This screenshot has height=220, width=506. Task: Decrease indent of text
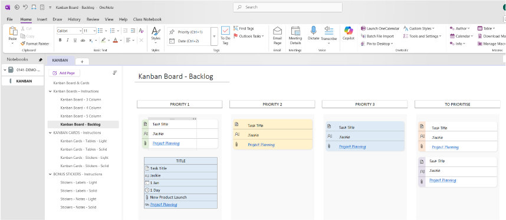pyautogui.click(x=124, y=31)
